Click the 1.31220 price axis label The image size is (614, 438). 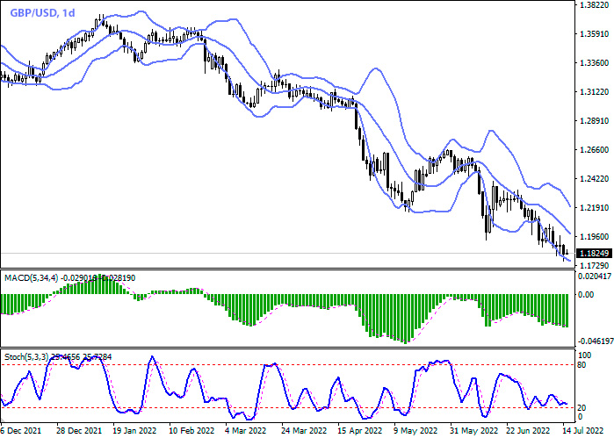coord(595,92)
